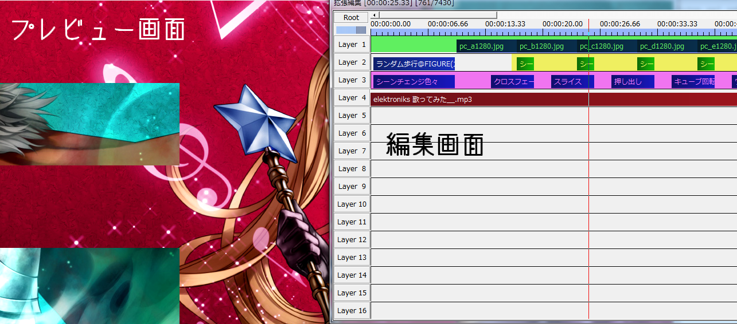Toggle visibility of Layer 13
This screenshot has width=737, height=324.
pos(352,258)
